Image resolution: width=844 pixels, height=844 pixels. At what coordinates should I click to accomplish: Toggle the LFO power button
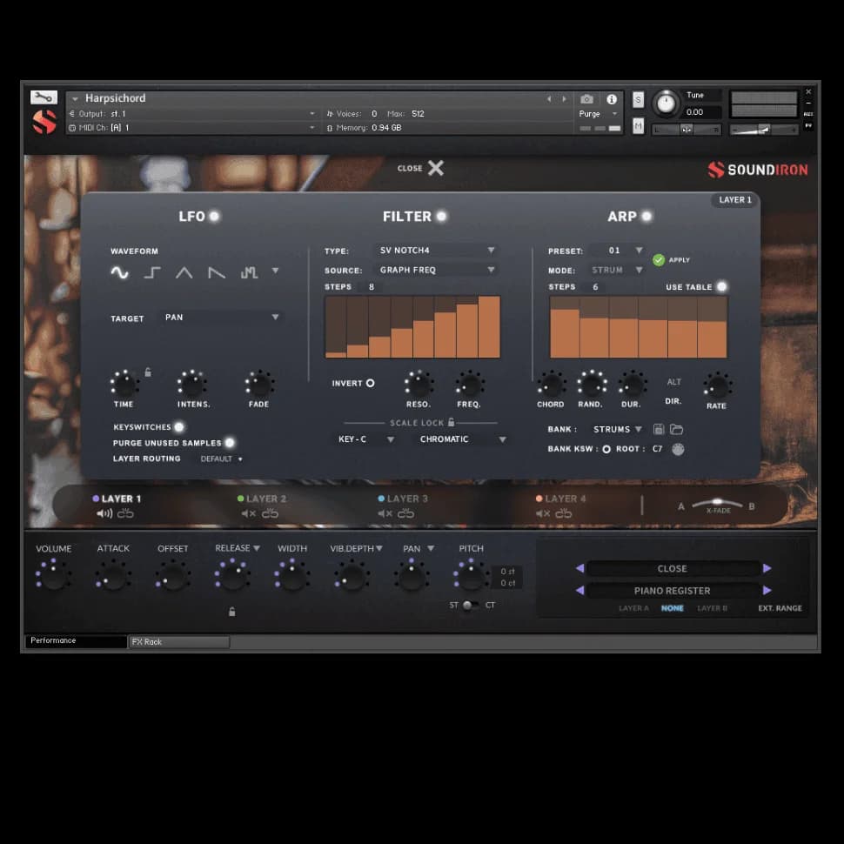point(214,216)
